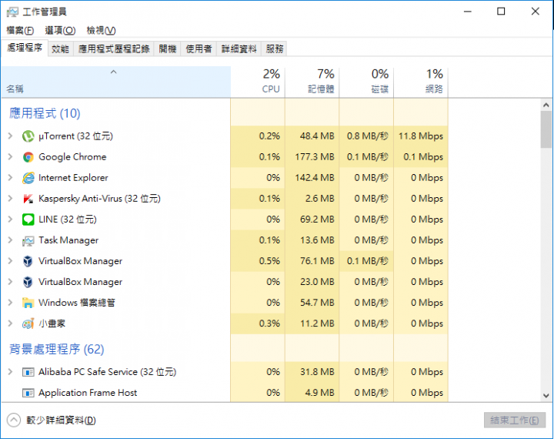Screen dimensions: 554x439
Task: Select the 背景處理程序 (62) group header
Action: [56, 350]
